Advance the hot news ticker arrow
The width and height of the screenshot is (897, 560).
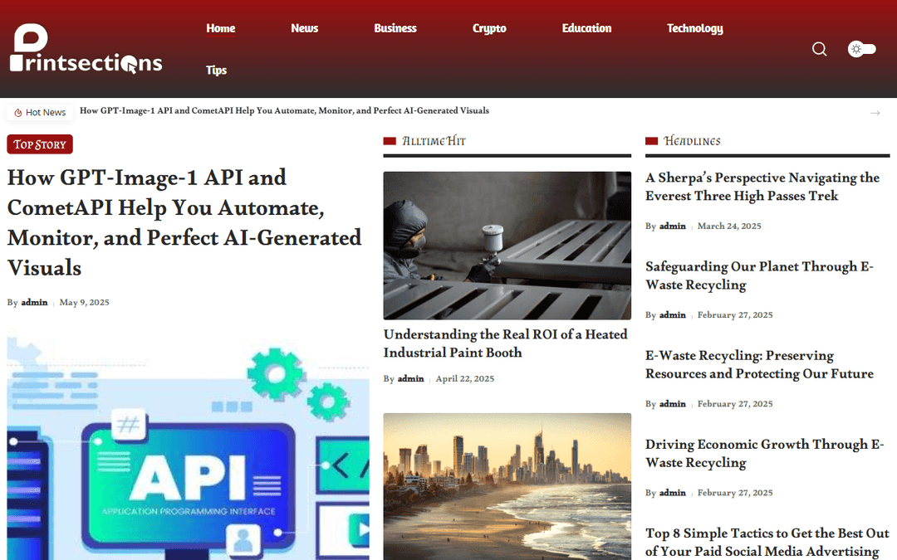click(875, 113)
